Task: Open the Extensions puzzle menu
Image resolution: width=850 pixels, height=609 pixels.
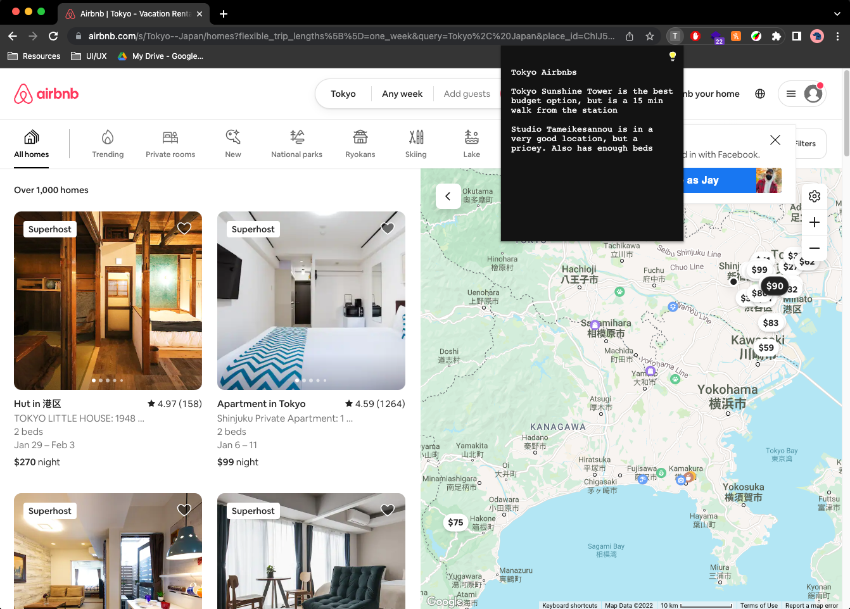Action: pos(777,36)
